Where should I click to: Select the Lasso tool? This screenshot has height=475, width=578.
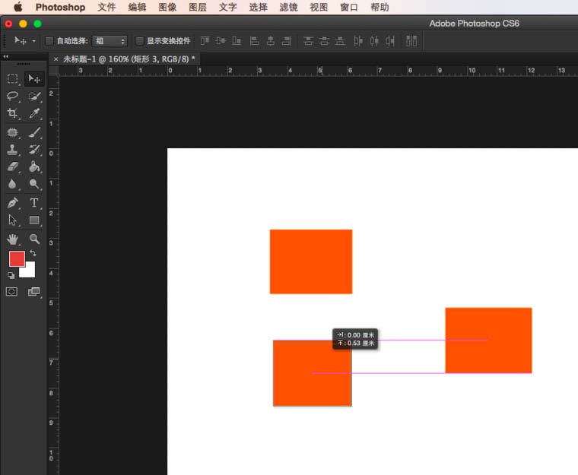pyautogui.click(x=12, y=97)
